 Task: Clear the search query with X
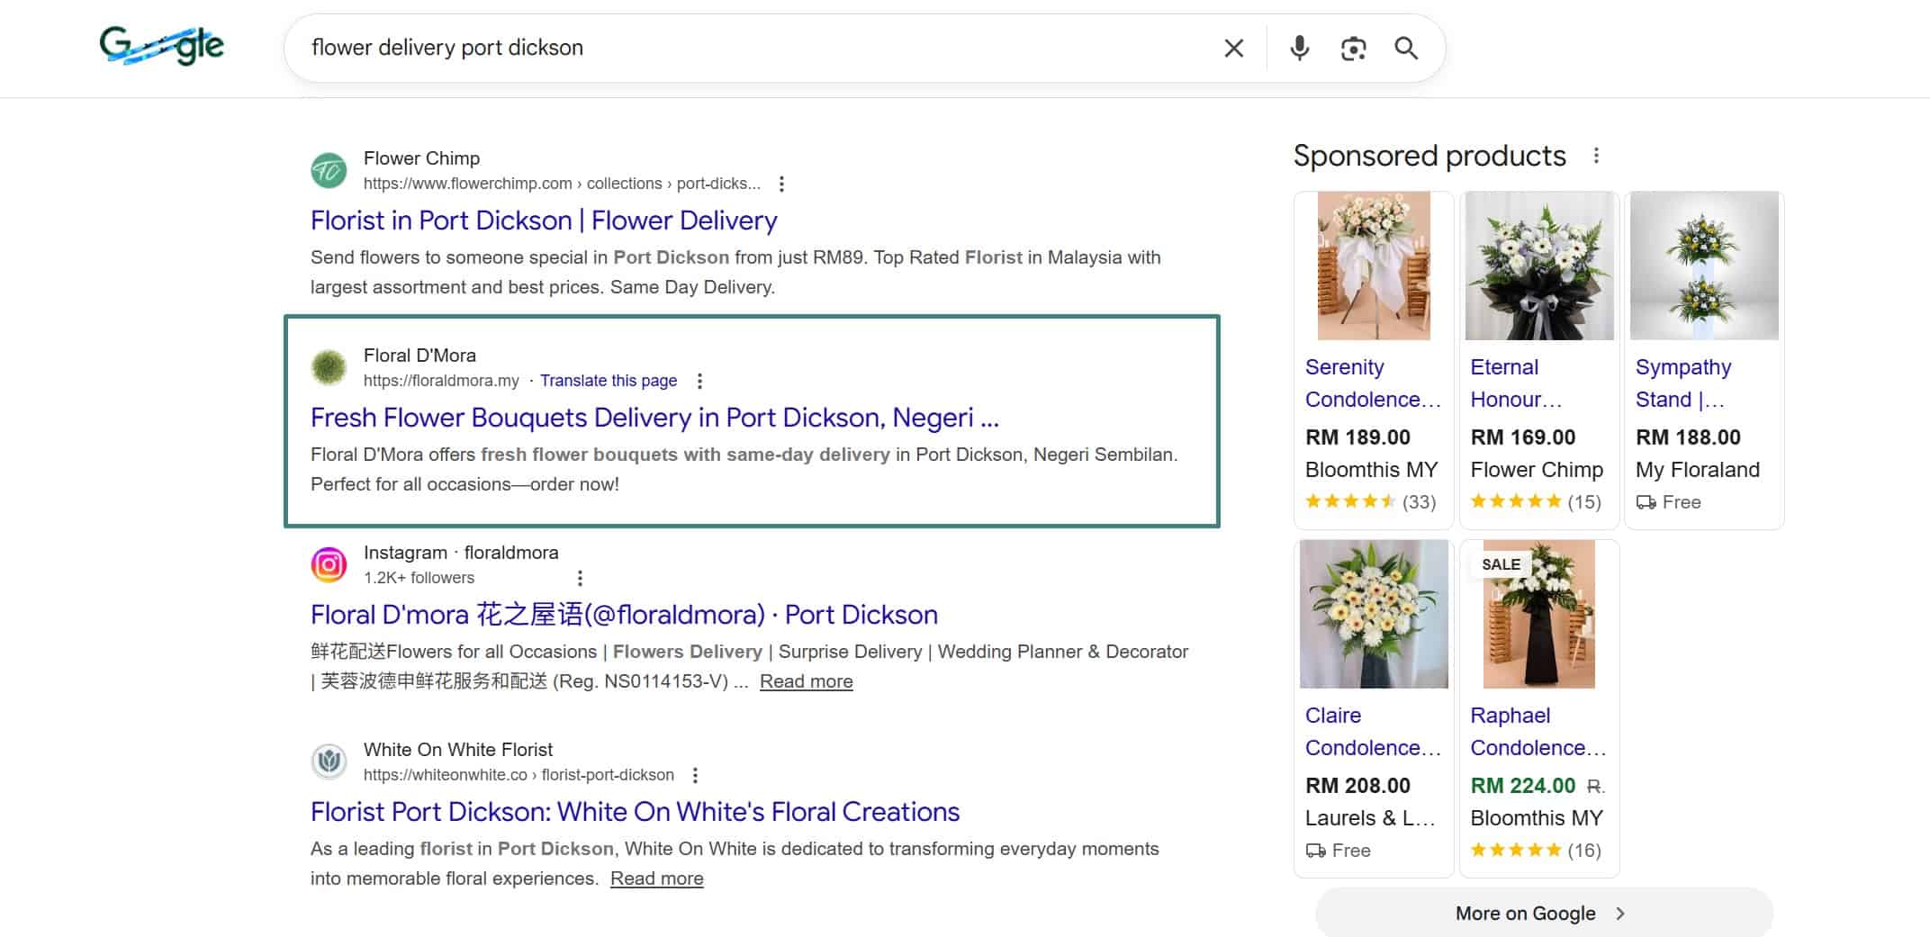[1233, 48]
